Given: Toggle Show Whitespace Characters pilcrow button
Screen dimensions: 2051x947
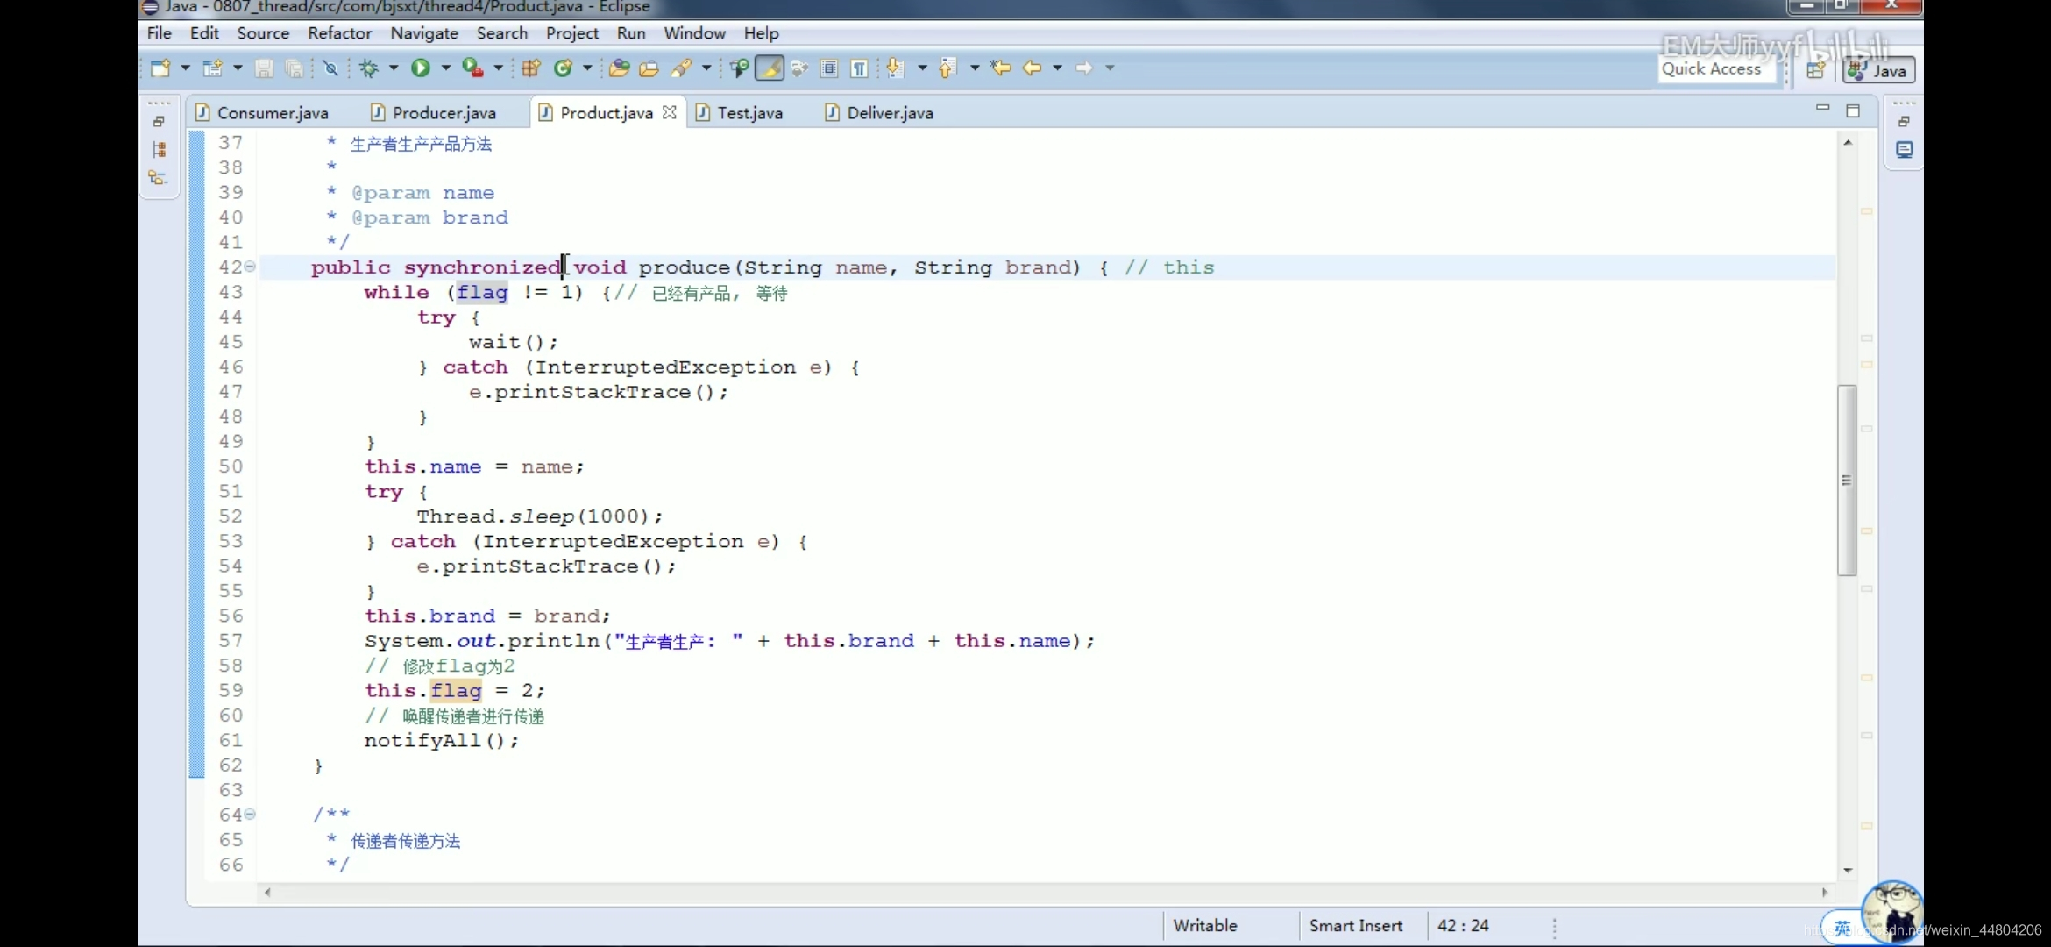Looking at the screenshot, I should click(859, 68).
